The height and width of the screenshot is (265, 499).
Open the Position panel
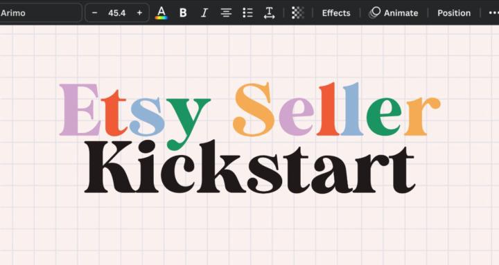pos(454,13)
